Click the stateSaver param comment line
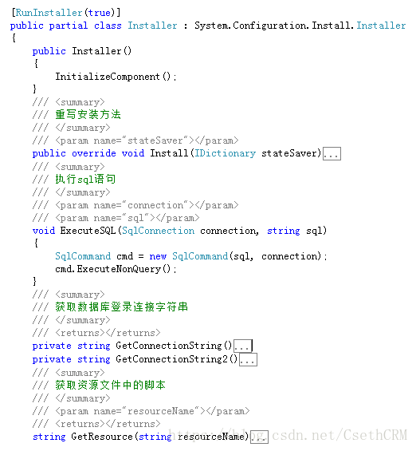 [x=135, y=140]
